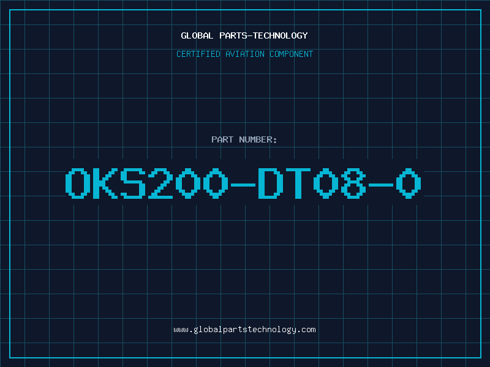
Task: Select the CERTIFIED AVIATION COMPONENT subtitle
Action: tap(244, 54)
